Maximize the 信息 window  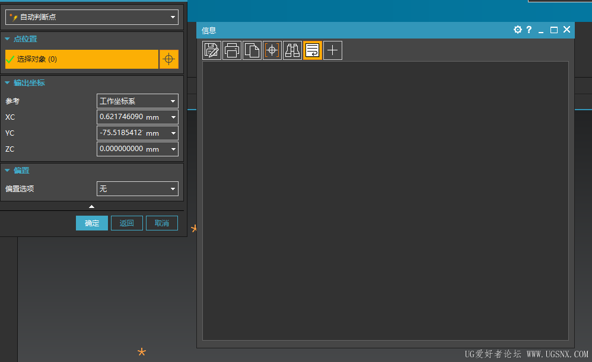(x=554, y=30)
